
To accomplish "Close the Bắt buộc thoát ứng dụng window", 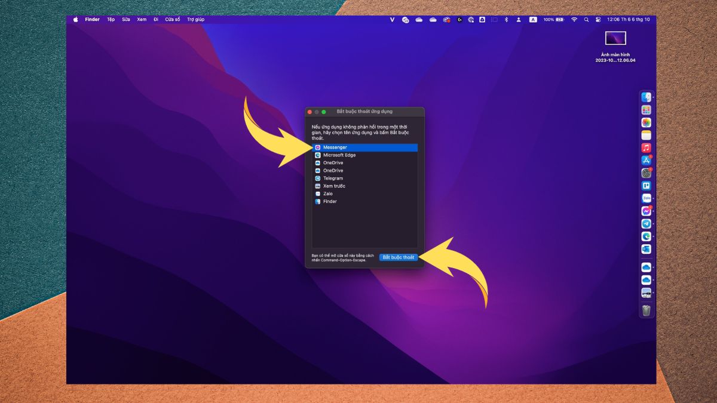I will tap(310, 112).
